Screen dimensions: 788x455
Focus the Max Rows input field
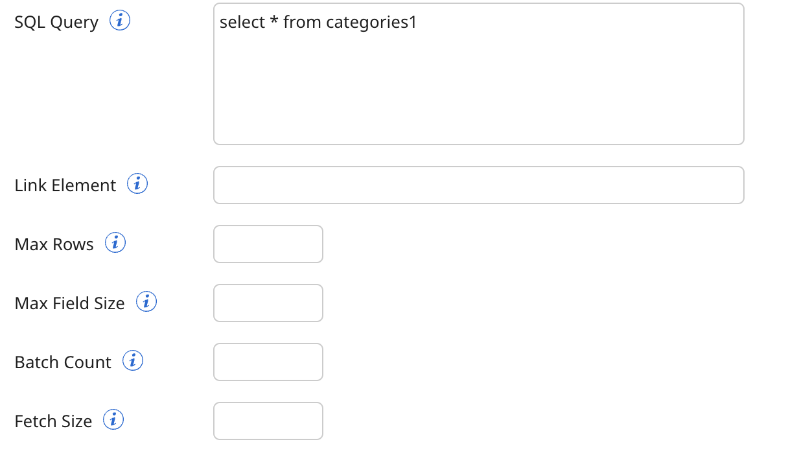pyautogui.click(x=268, y=244)
